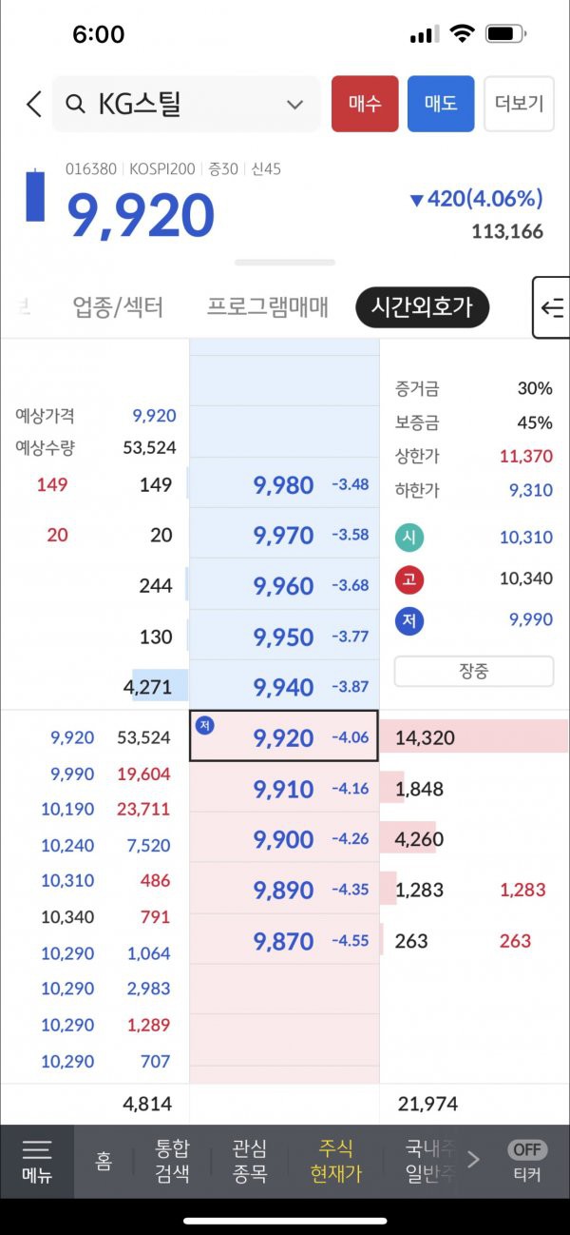Screen dimensions: 570x1235
Task: Tap the red 매수 buy button
Action: pos(365,104)
